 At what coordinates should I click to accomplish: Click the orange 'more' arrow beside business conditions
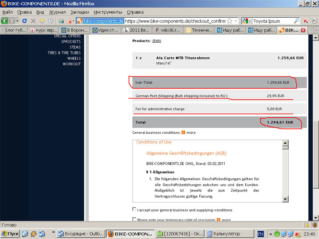183,132
